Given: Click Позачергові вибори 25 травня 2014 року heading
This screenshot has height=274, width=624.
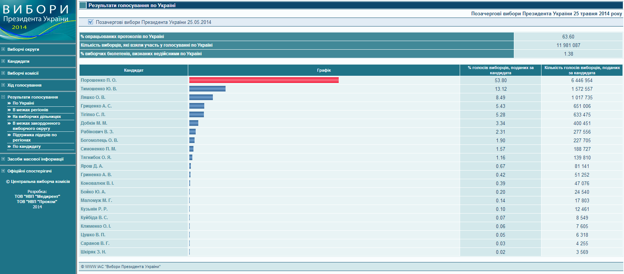Looking at the screenshot, I should click(546, 13).
